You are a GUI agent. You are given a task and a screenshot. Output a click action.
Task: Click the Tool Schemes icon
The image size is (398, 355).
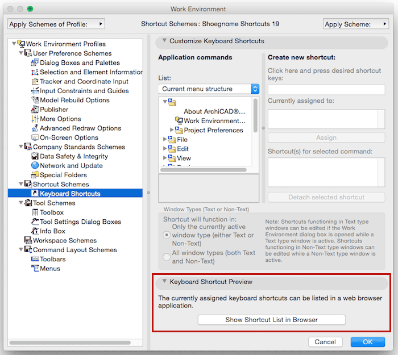(28, 203)
